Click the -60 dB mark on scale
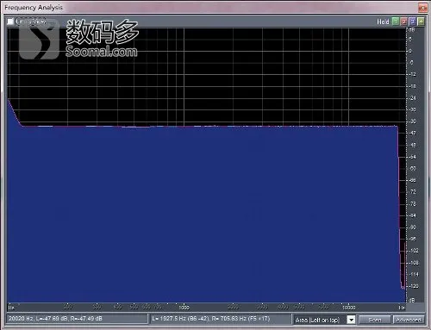Image resolution: width=431 pixels, height=330 pixels. coord(413,168)
